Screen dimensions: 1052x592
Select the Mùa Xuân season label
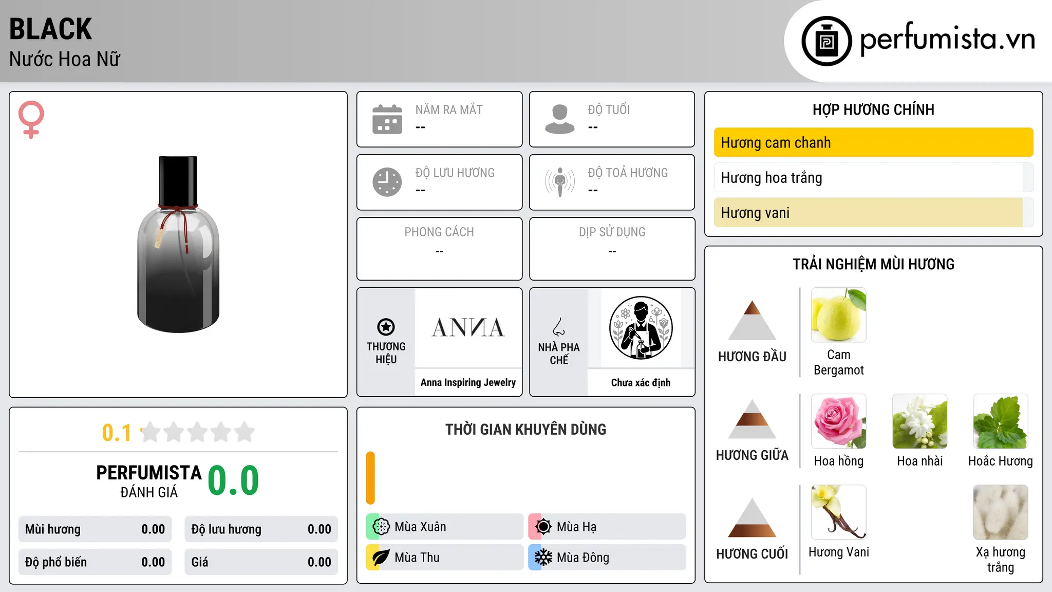pyautogui.click(x=420, y=527)
